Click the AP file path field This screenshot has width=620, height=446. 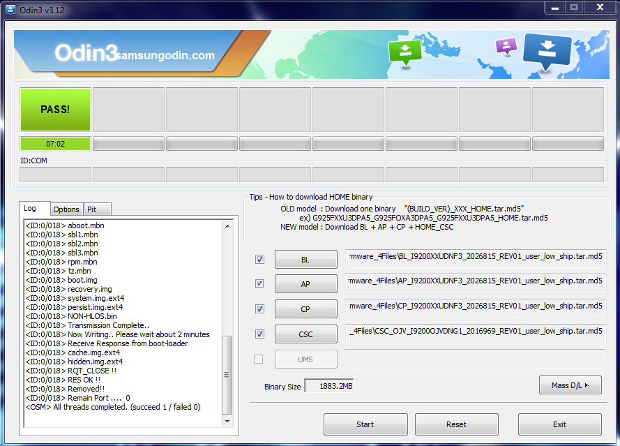pyautogui.click(x=475, y=283)
